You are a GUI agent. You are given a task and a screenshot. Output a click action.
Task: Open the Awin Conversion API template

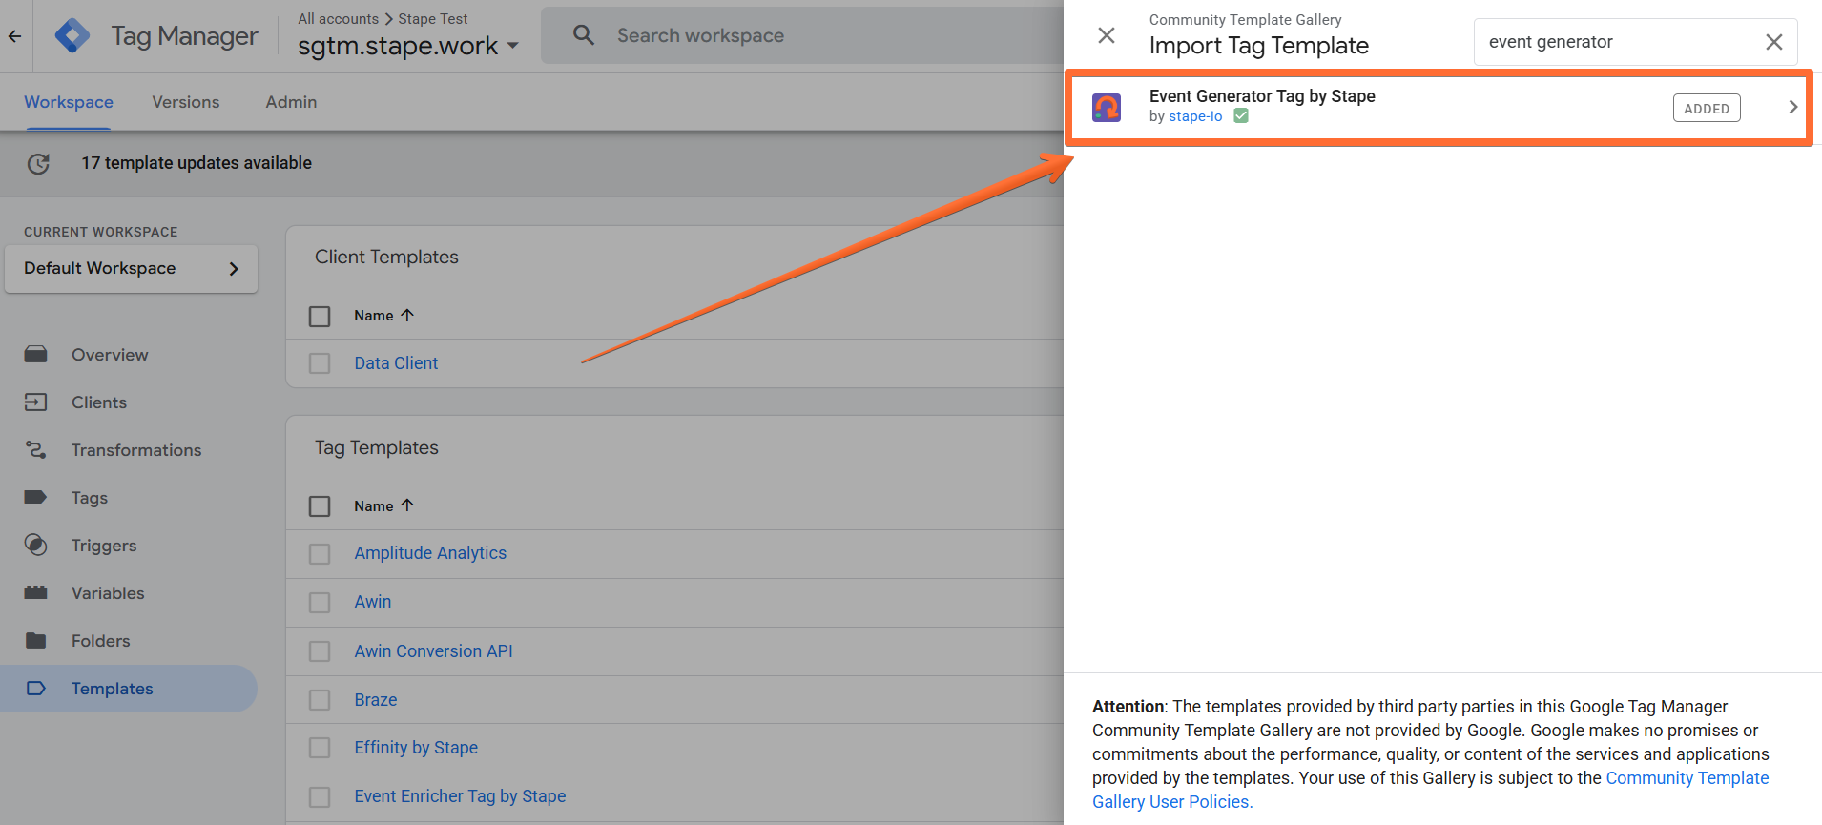[x=433, y=651]
